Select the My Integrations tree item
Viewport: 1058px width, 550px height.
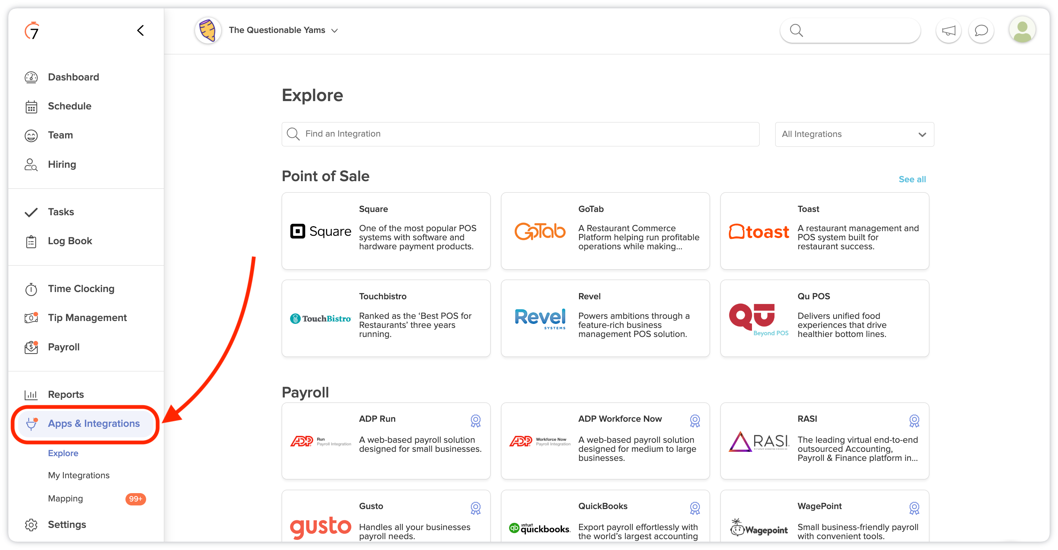coord(79,476)
